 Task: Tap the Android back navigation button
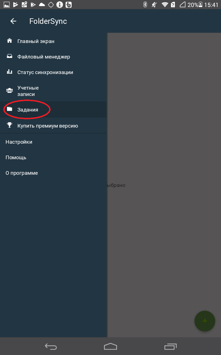(51, 346)
